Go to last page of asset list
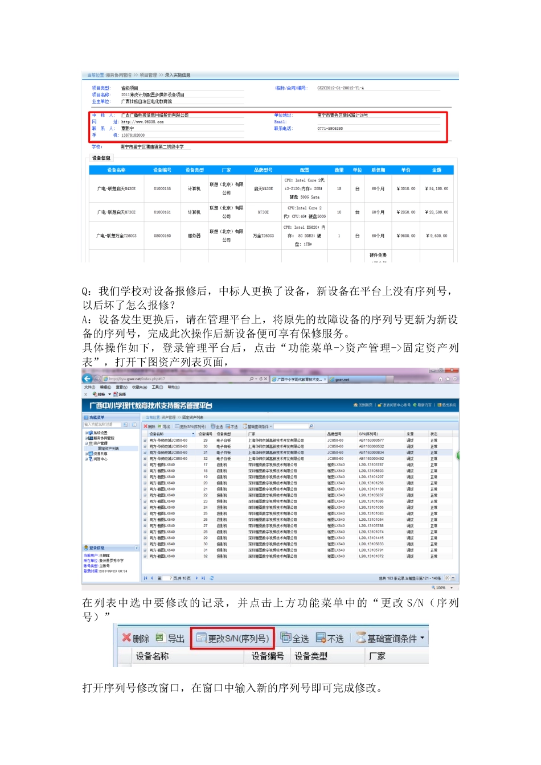 [x=203, y=578]
